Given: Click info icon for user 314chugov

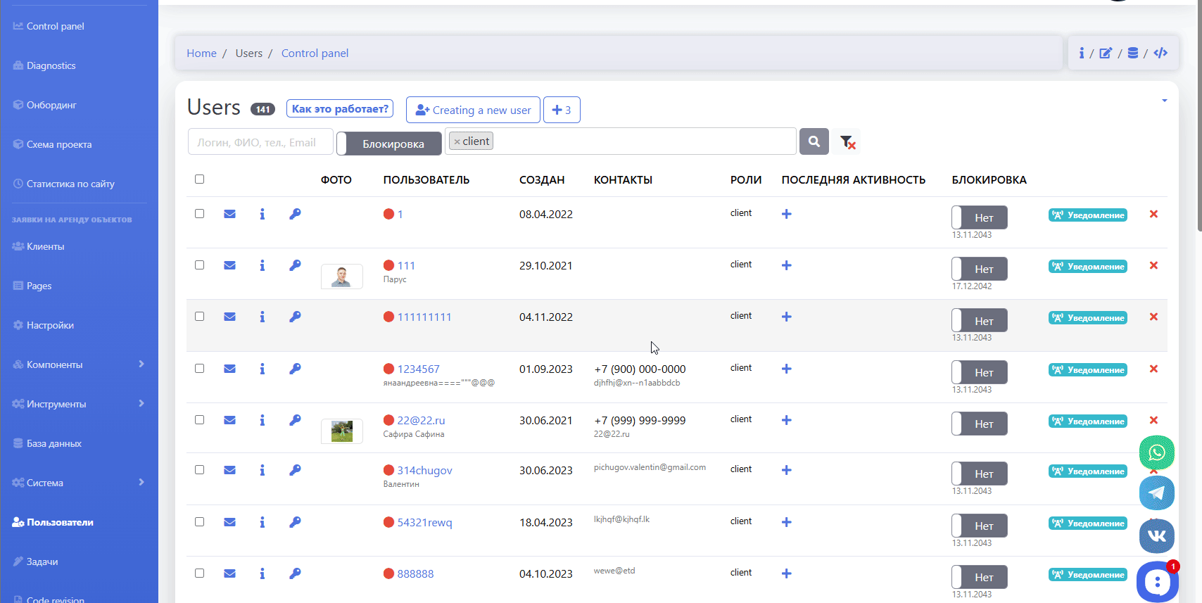Looking at the screenshot, I should pyautogui.click(x=262, y=470).
